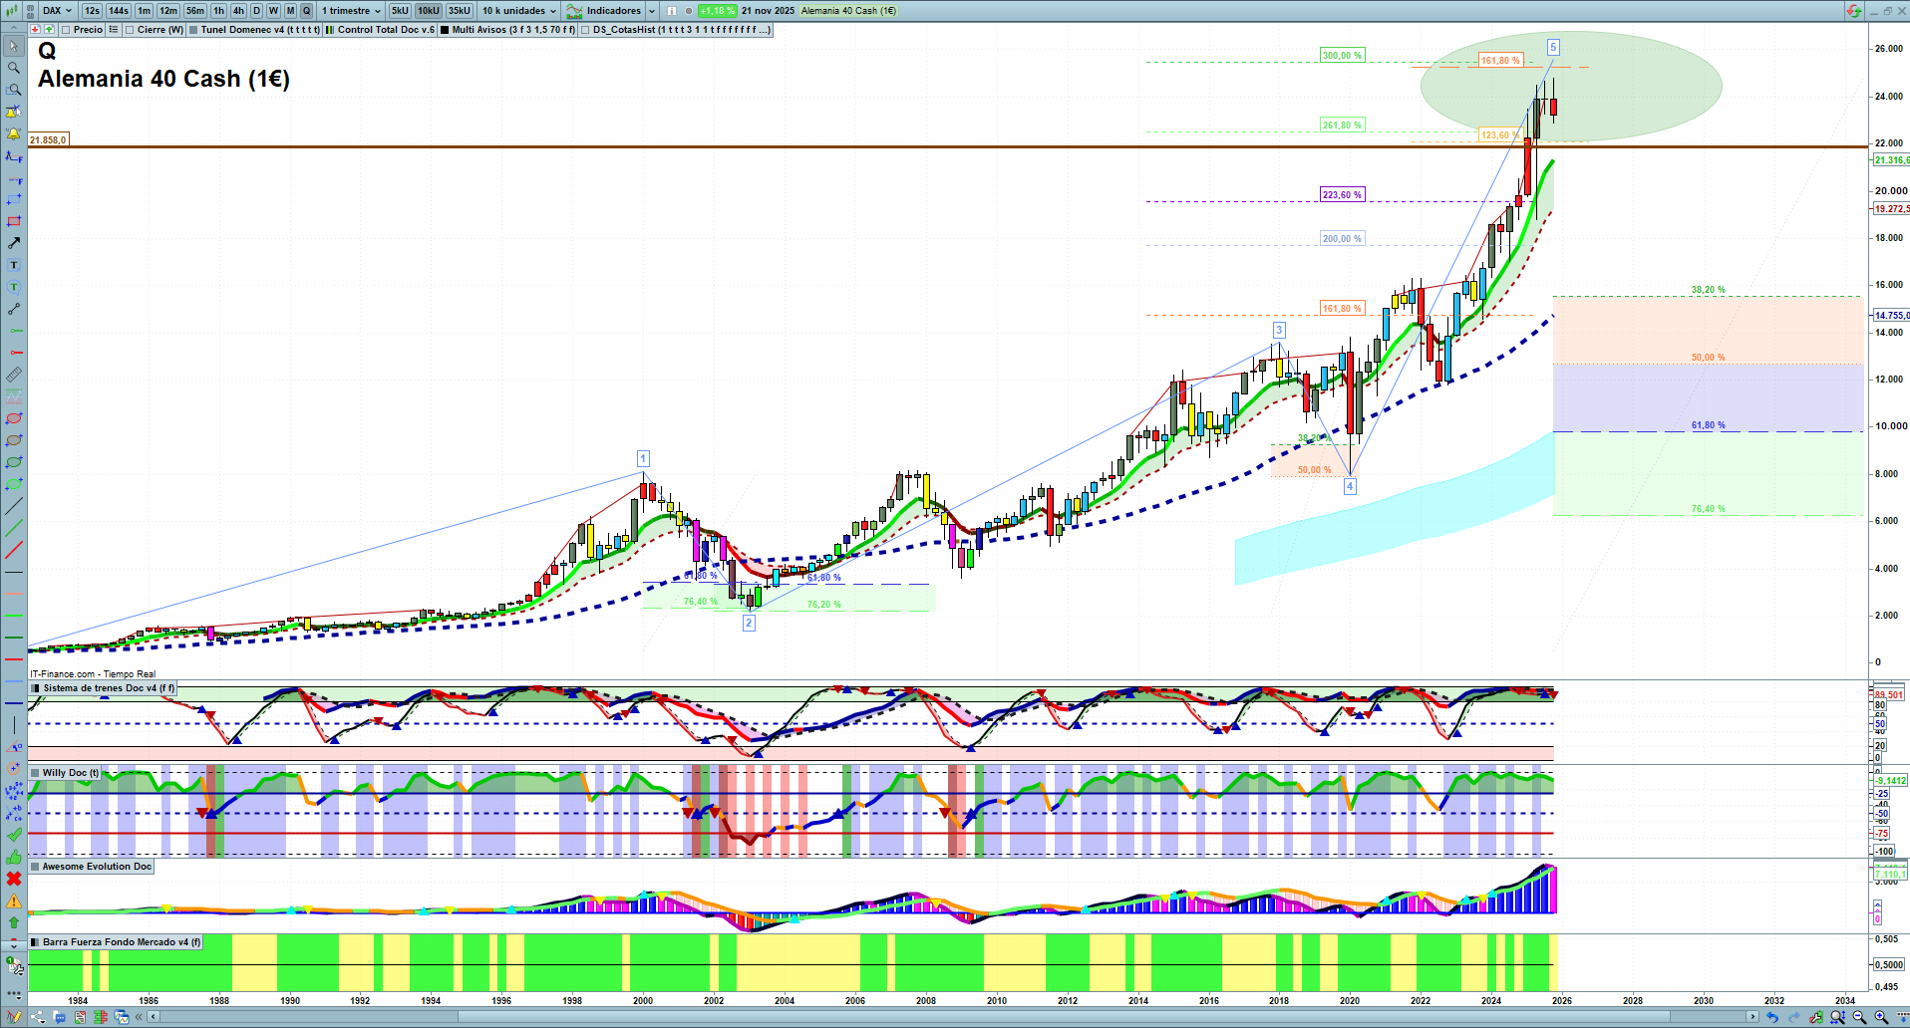Switch to the Q quarterly timeframe
Viewport: 1910px width, 1028px height.
click(306, 11)
